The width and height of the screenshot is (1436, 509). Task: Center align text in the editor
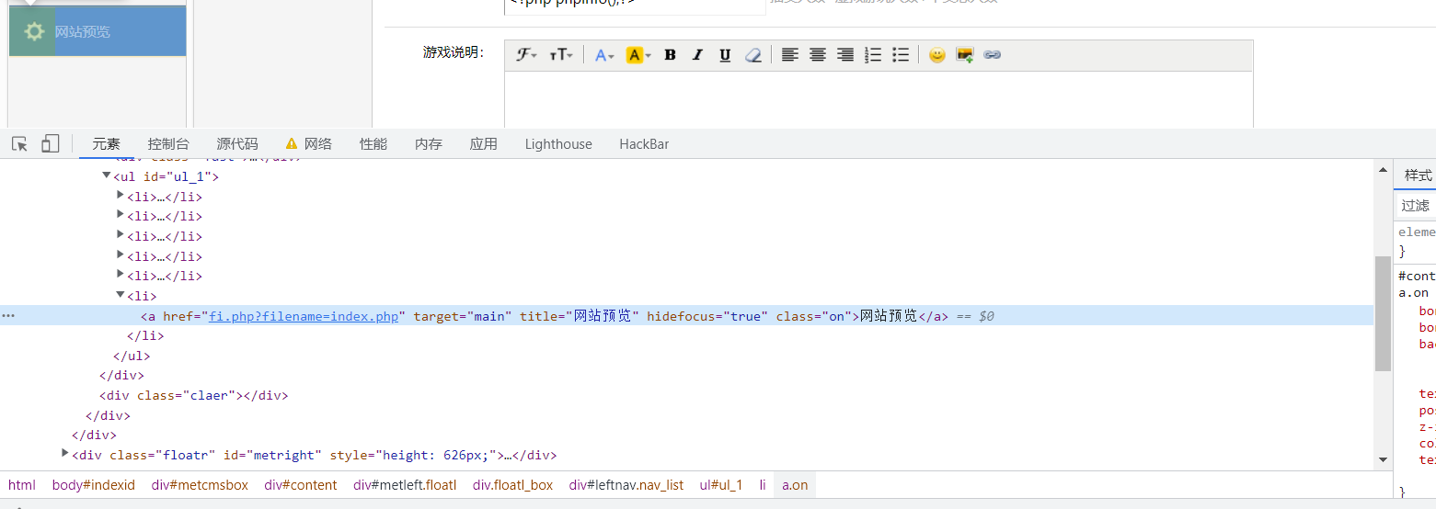pos(817,55)
